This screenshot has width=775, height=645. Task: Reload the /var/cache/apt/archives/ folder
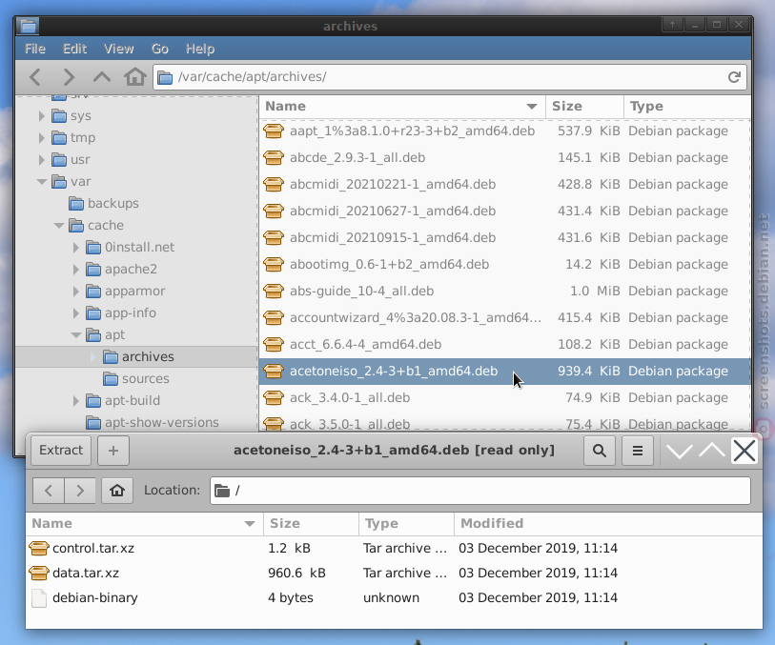coord(734,77)
